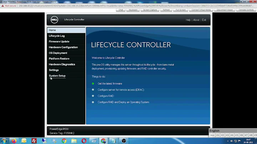Open the file explorer folder taskbar icon
The height and width of the screenshot is (144, 257).
pyautogui.click(x=74, y=141)
